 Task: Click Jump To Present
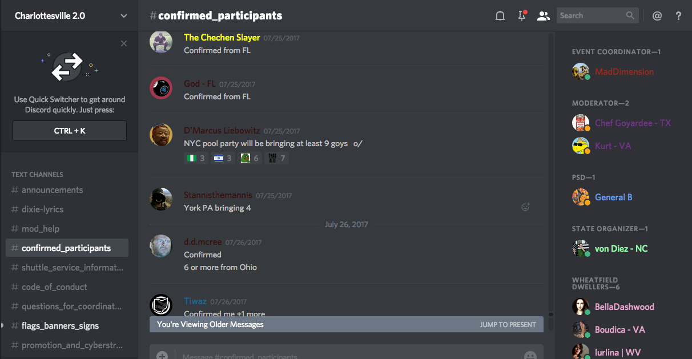coord(508,325)
